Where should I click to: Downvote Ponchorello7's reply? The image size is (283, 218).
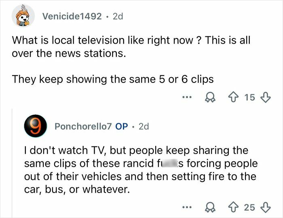(x=265, y=207)
